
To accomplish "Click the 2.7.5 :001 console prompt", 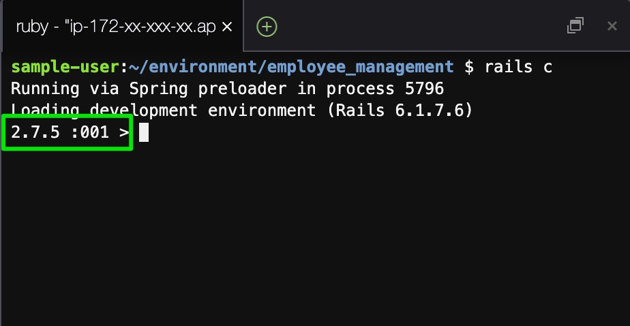I will pyautogui.click(x=70, y=132).
